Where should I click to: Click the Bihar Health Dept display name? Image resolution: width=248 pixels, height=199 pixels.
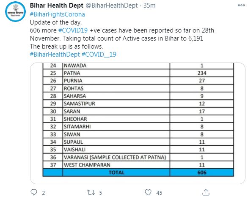(x=56, y=5)
